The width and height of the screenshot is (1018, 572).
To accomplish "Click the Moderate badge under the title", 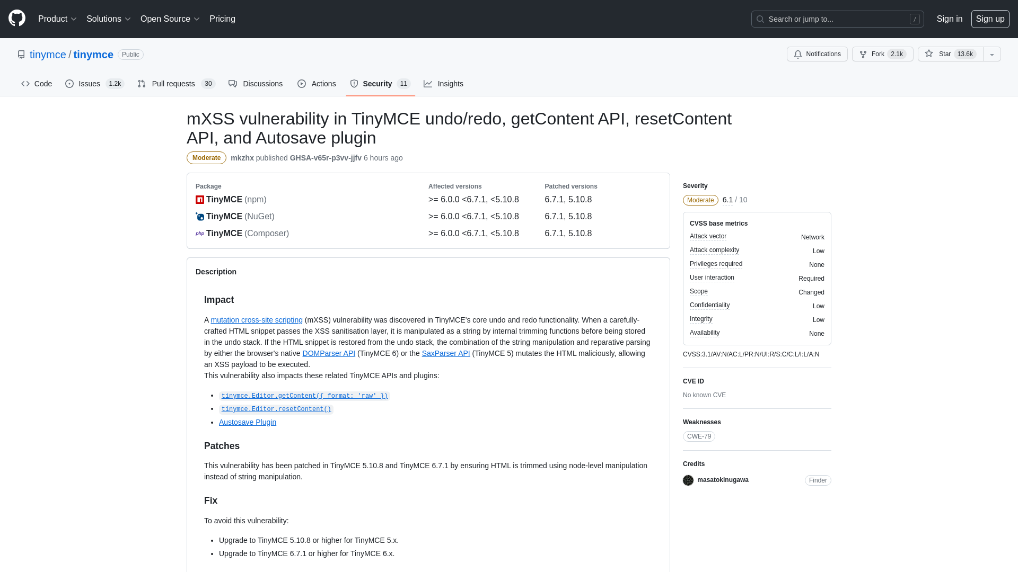I will (206, 158).
